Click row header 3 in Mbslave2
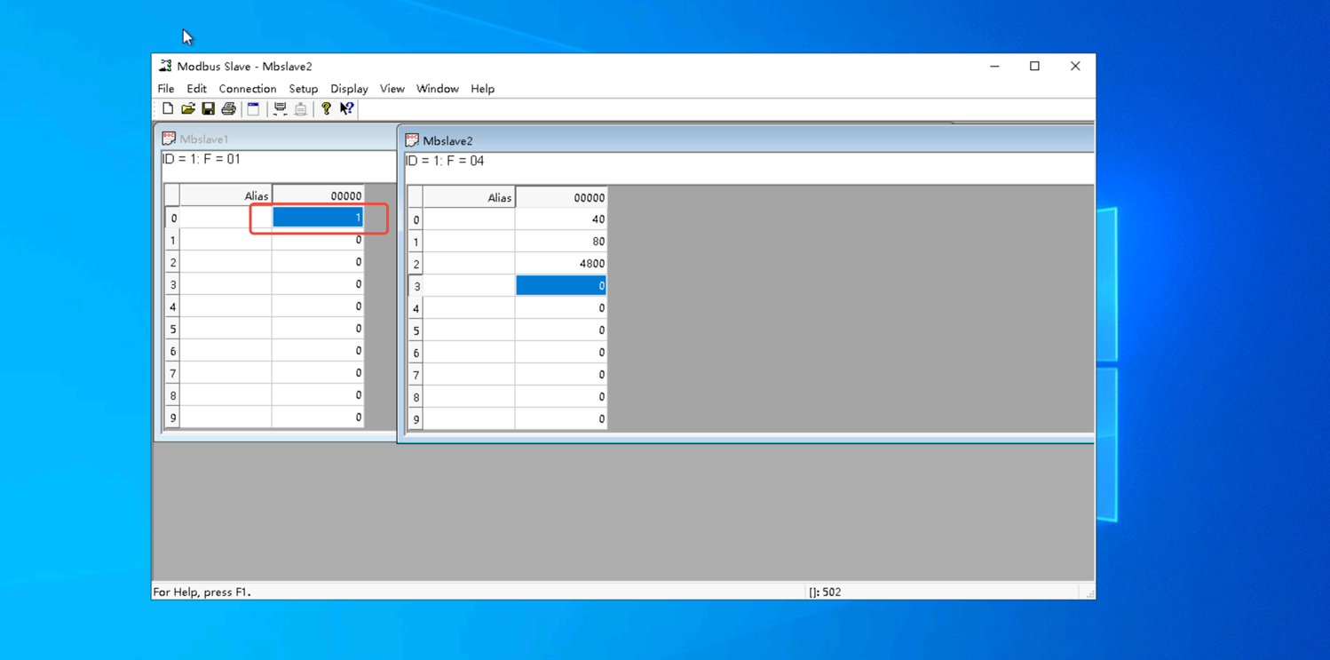This screenshot has width=1330, height=660. pos(416,286)
